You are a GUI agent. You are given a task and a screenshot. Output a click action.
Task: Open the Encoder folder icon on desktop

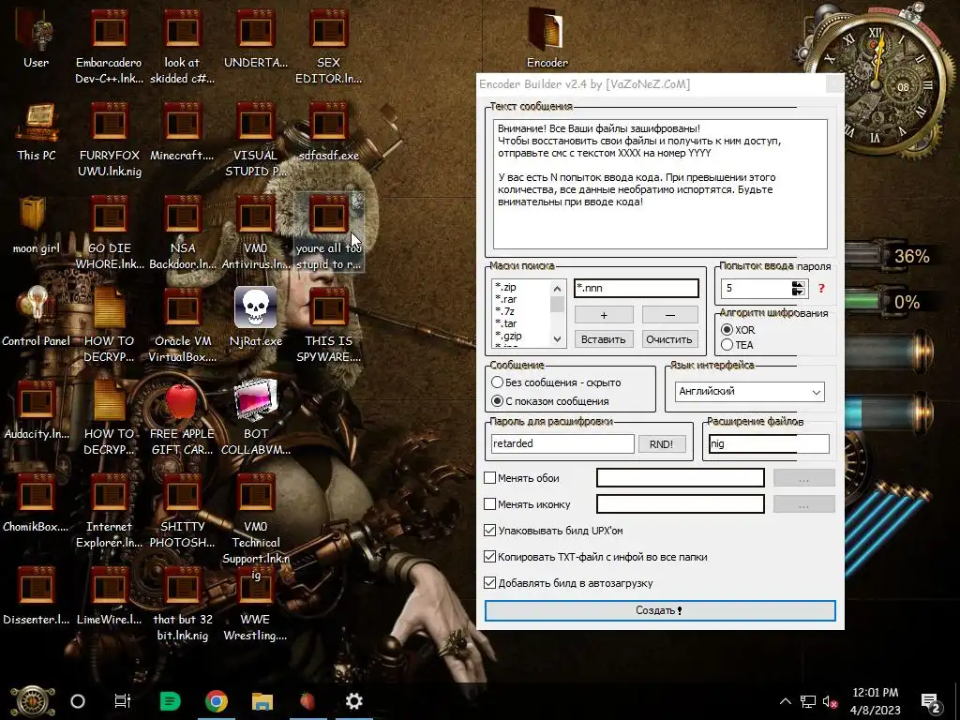(x=545, y=29)
